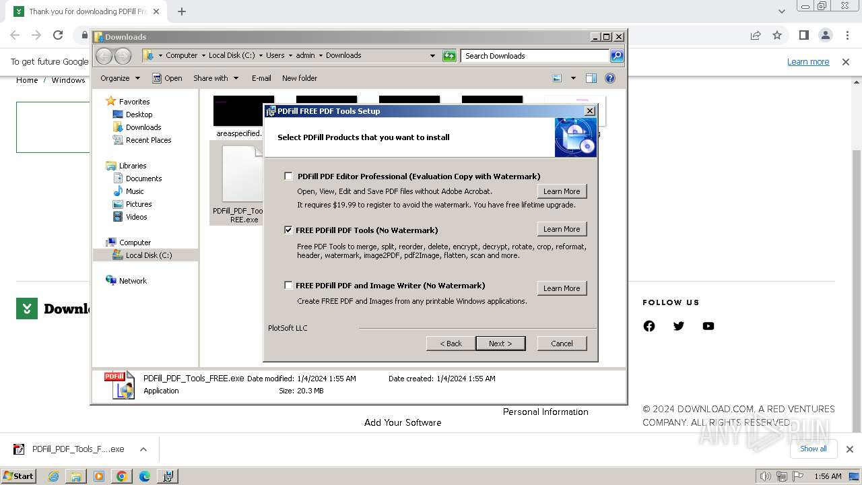Dismiss the Chrome infobar
This screenshot has height=485, width=862.
846,62
